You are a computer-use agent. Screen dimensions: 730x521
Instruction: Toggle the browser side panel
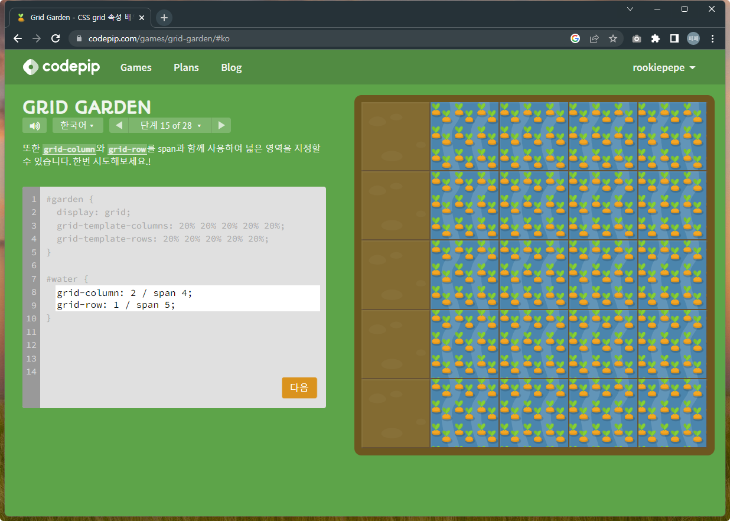click(674, 38)
